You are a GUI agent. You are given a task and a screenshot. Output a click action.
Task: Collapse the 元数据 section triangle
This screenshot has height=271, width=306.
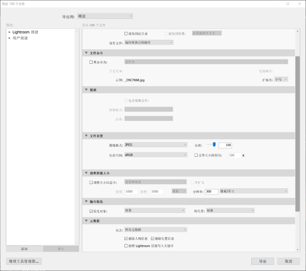(x=86, y=221)
